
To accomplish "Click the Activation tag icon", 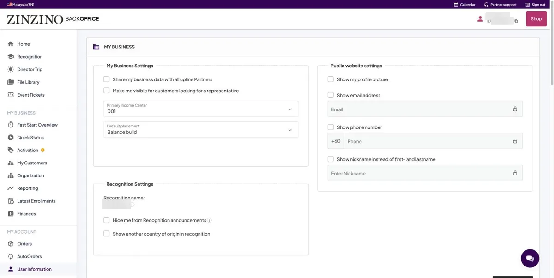I will pos(11,150).
